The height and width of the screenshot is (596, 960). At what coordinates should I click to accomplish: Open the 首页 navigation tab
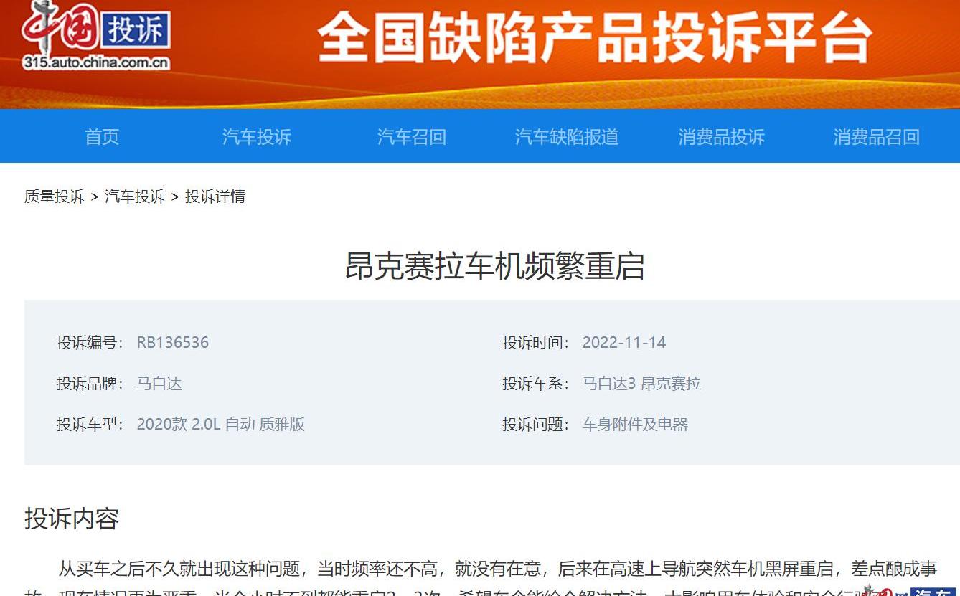point(102,137)
